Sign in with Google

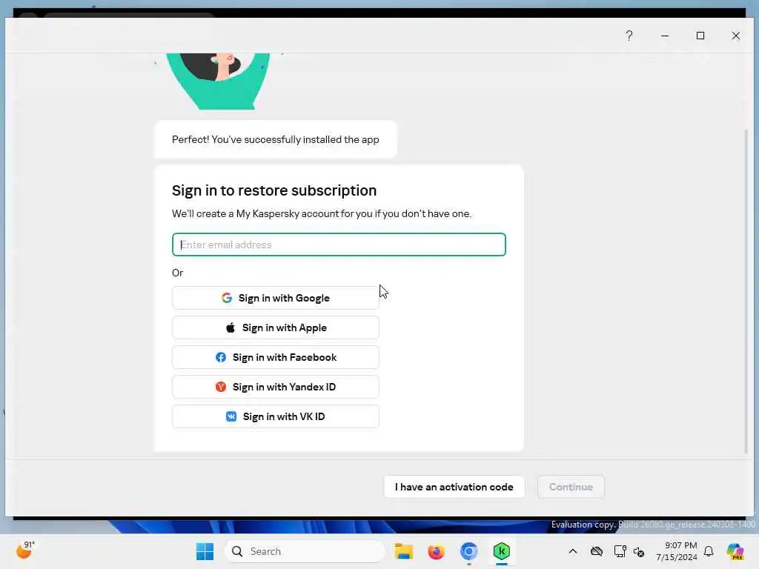pyautogui.click(x=276, y=298)
